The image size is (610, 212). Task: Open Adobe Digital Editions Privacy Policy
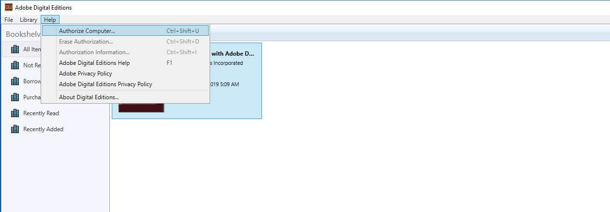125,84
